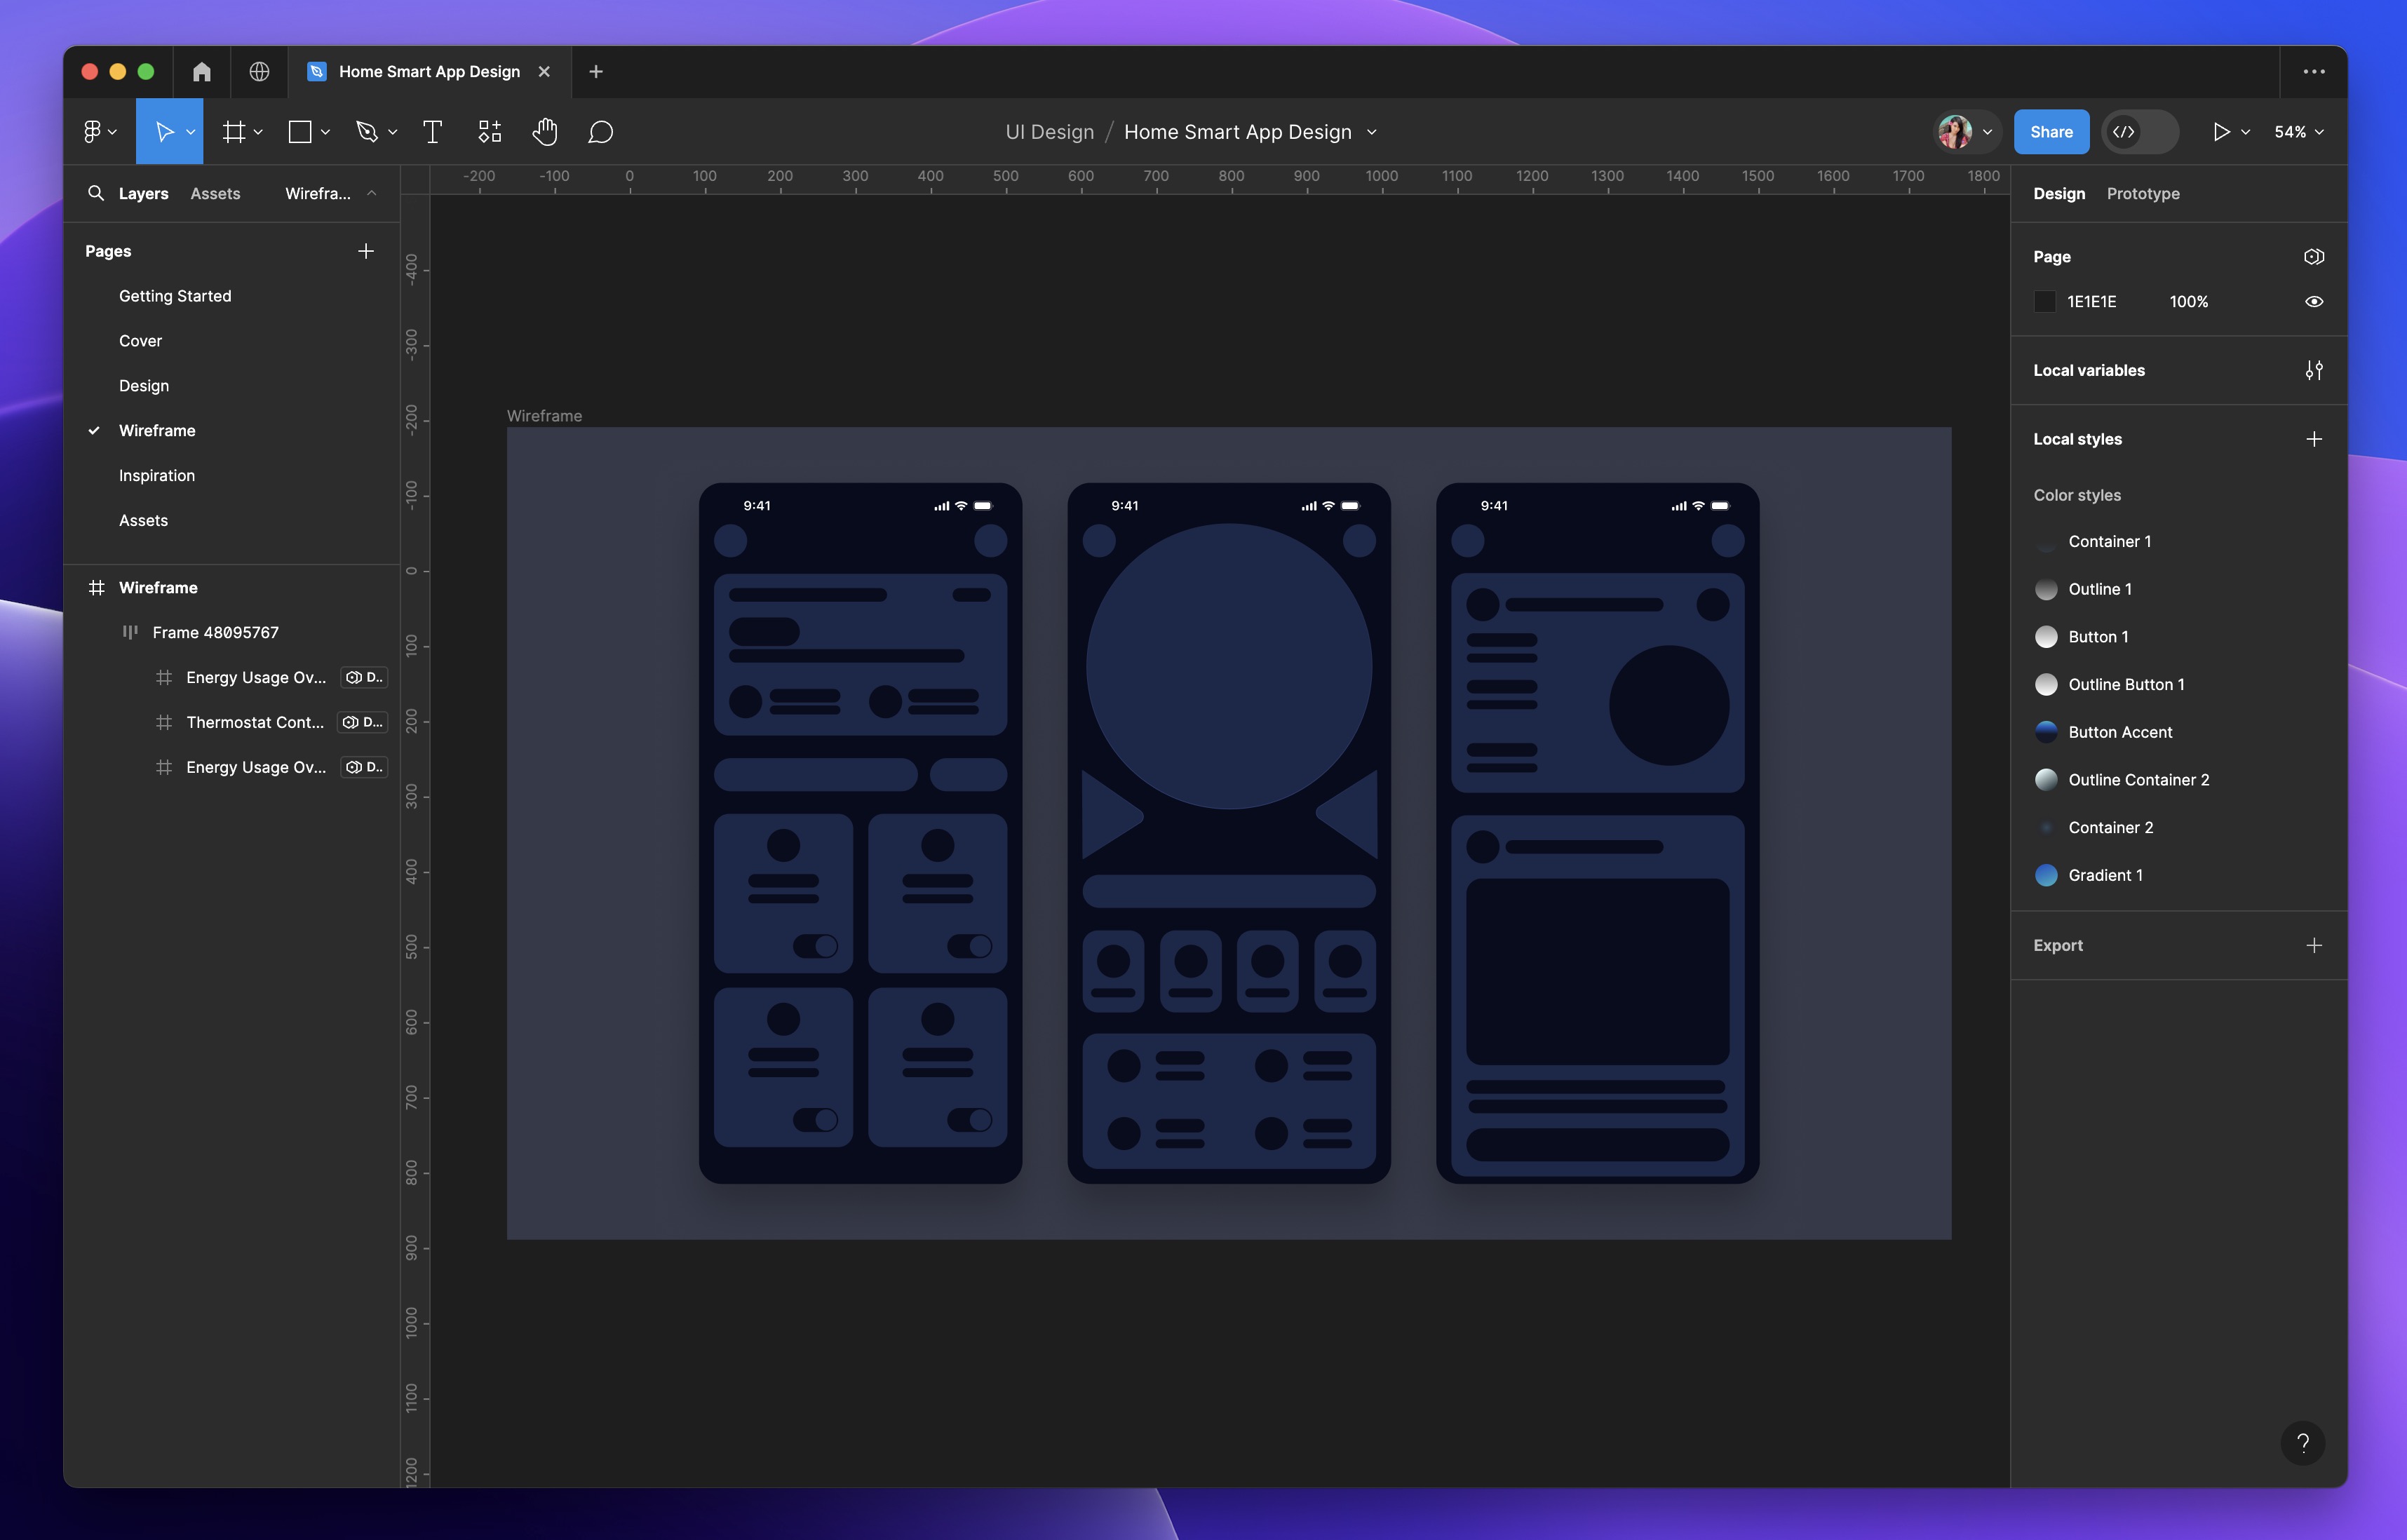Activate the Hand tool

545,131
